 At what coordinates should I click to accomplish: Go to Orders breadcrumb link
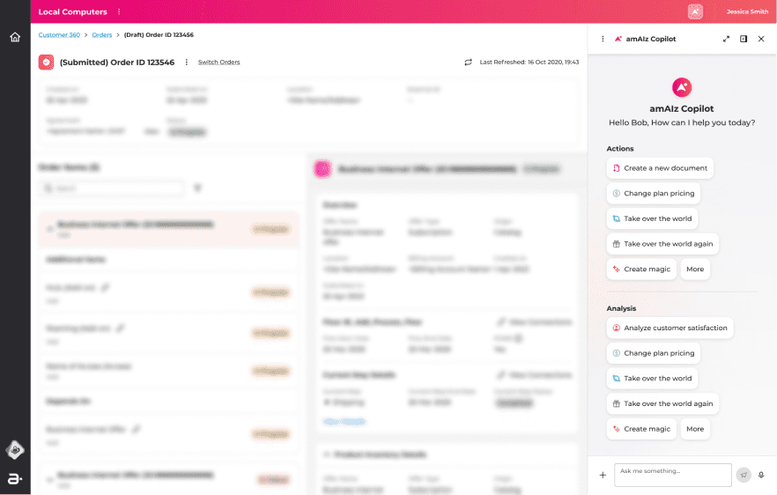101,34
